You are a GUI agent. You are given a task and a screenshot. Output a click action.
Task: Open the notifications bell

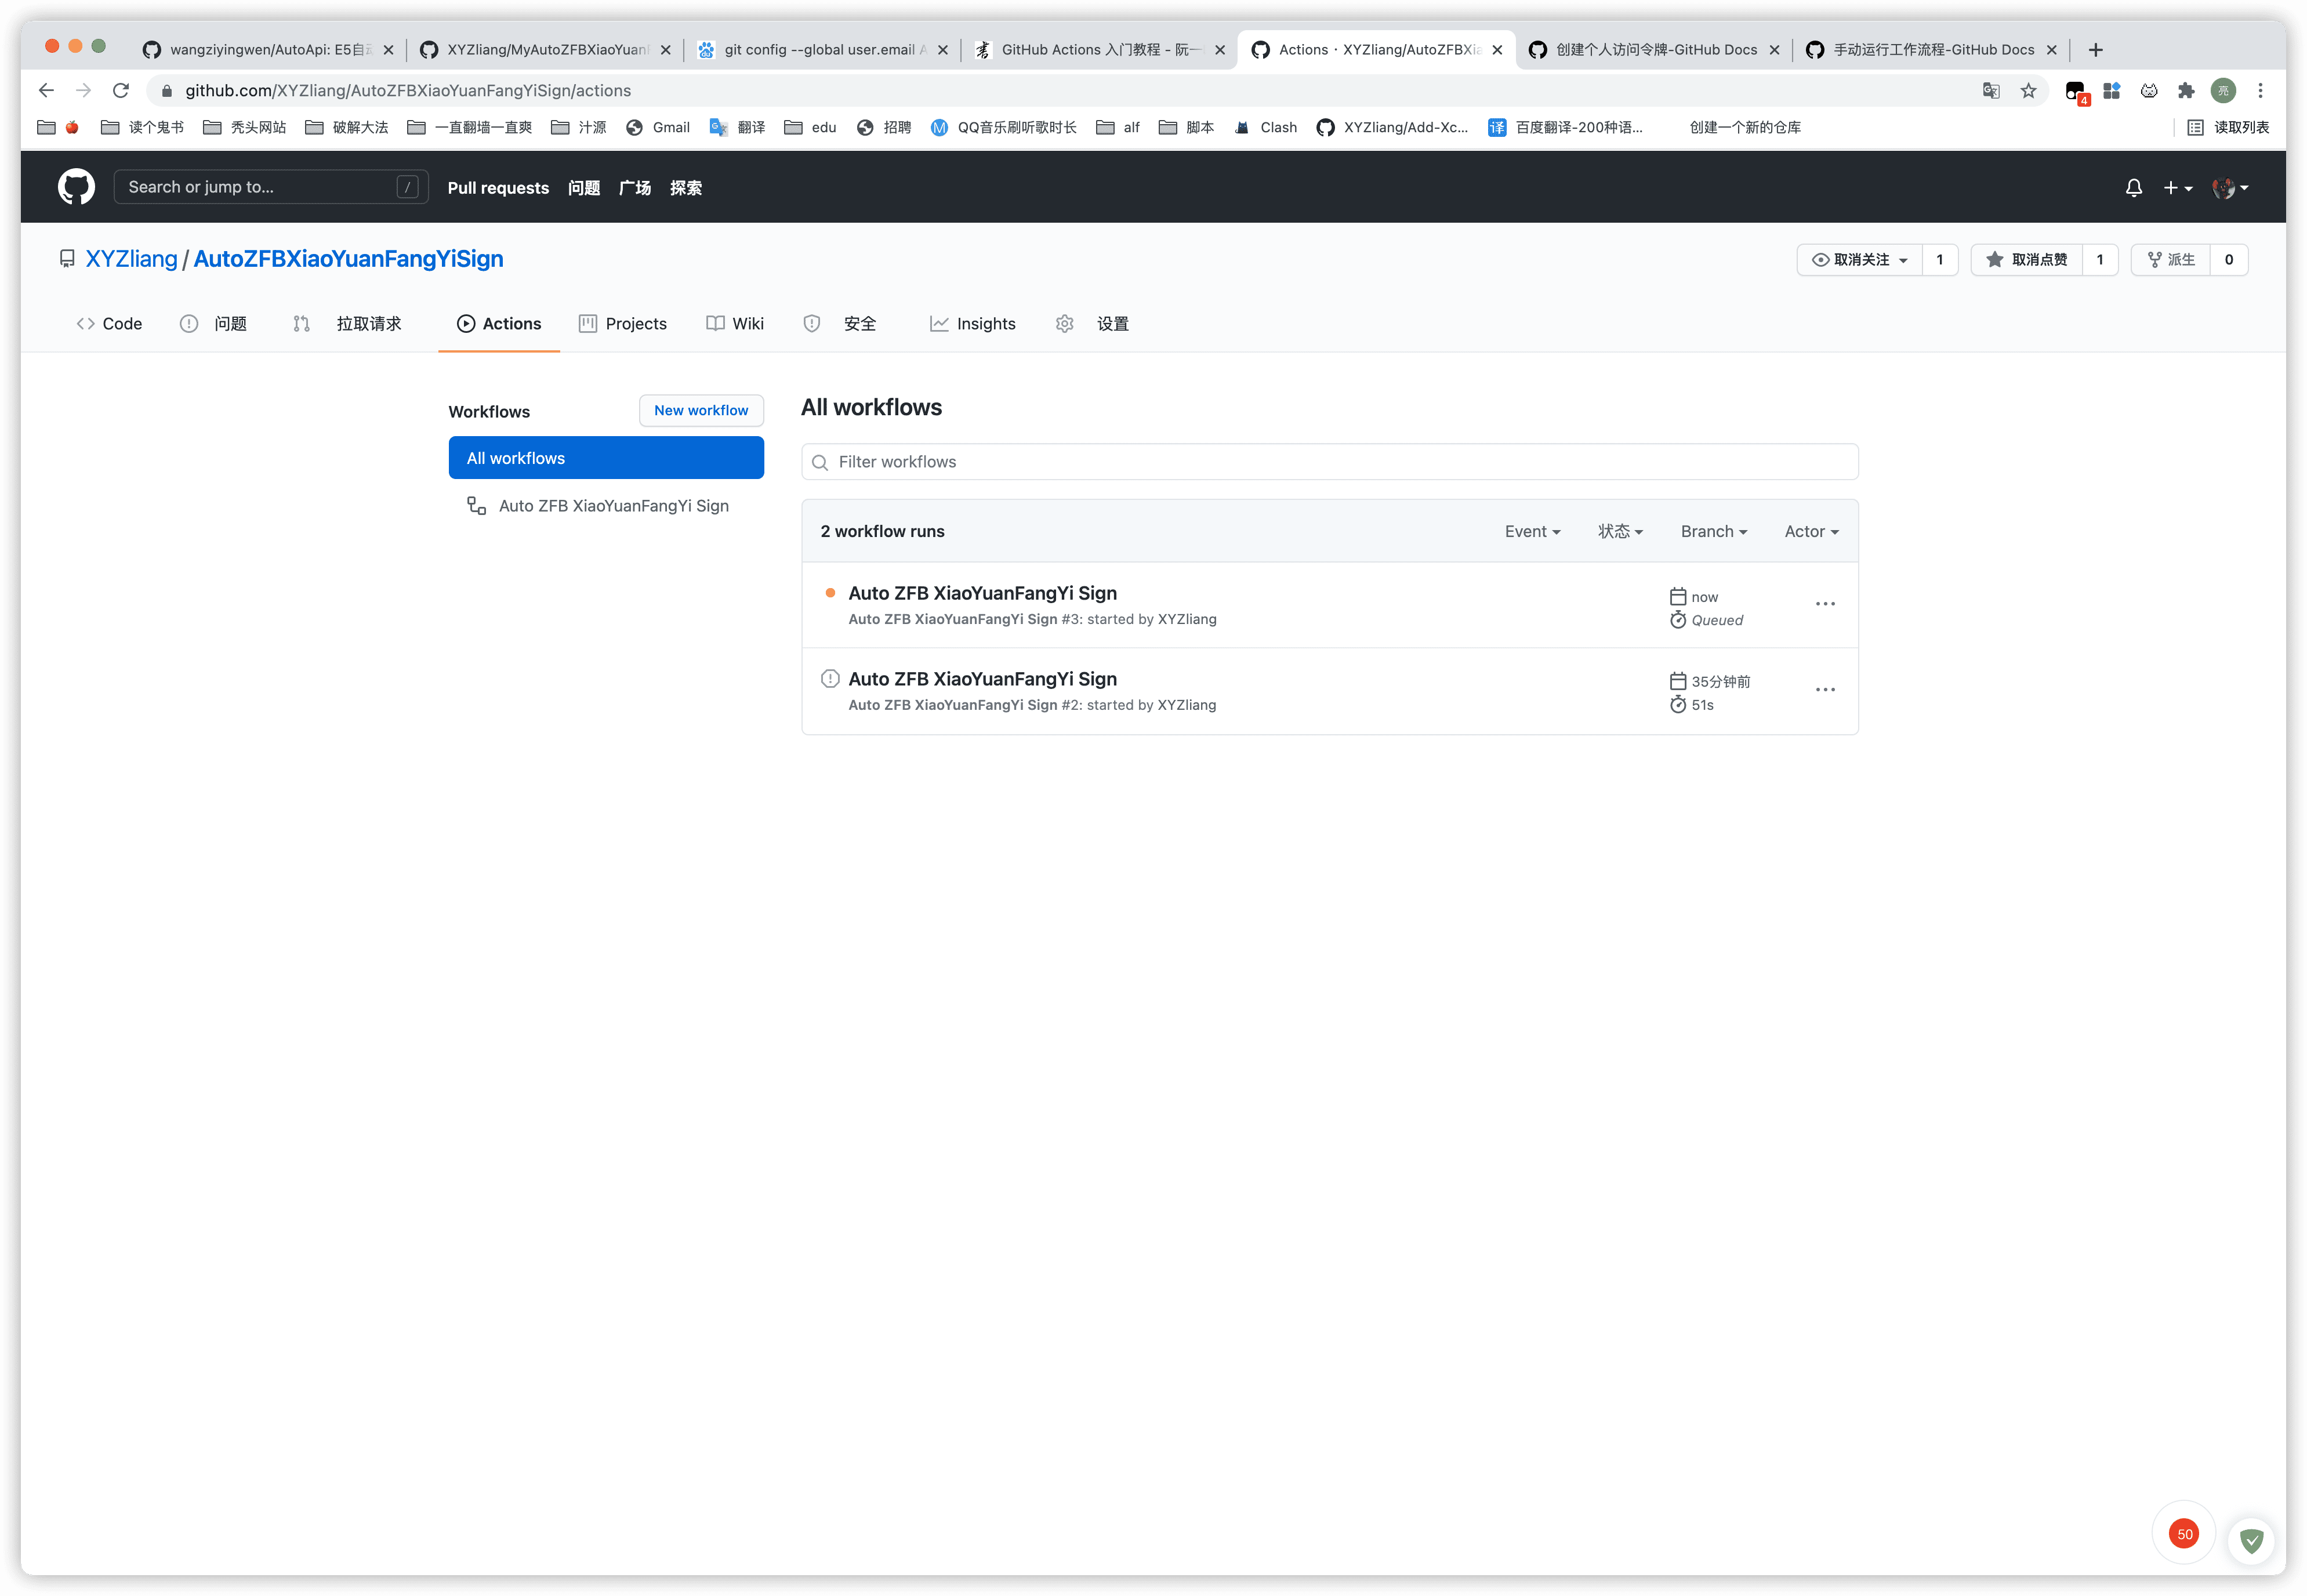coord(2133,187)
